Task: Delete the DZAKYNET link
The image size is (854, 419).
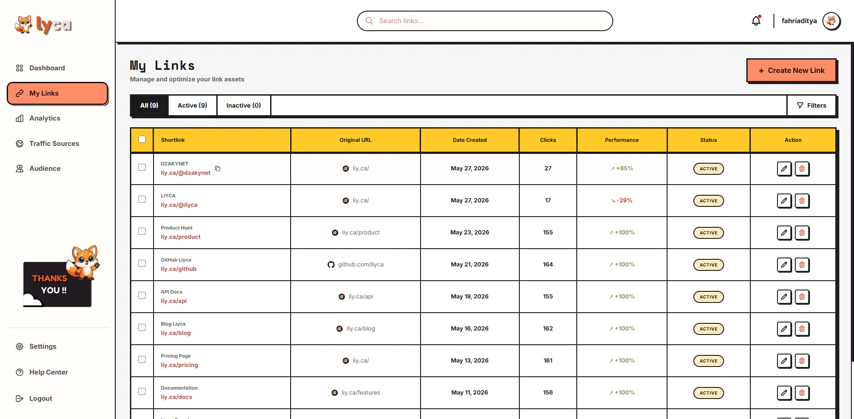Action: click(802, 169)
